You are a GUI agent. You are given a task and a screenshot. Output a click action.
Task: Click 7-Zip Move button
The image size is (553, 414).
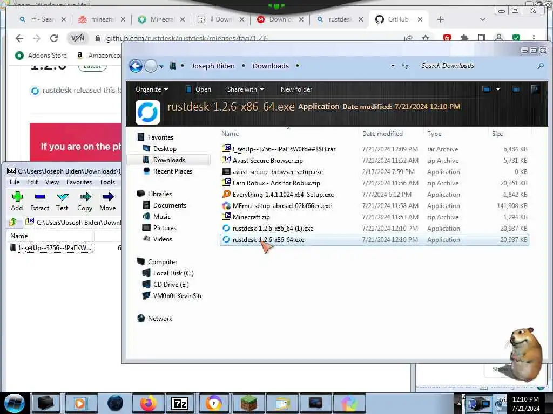coord(107,202)
